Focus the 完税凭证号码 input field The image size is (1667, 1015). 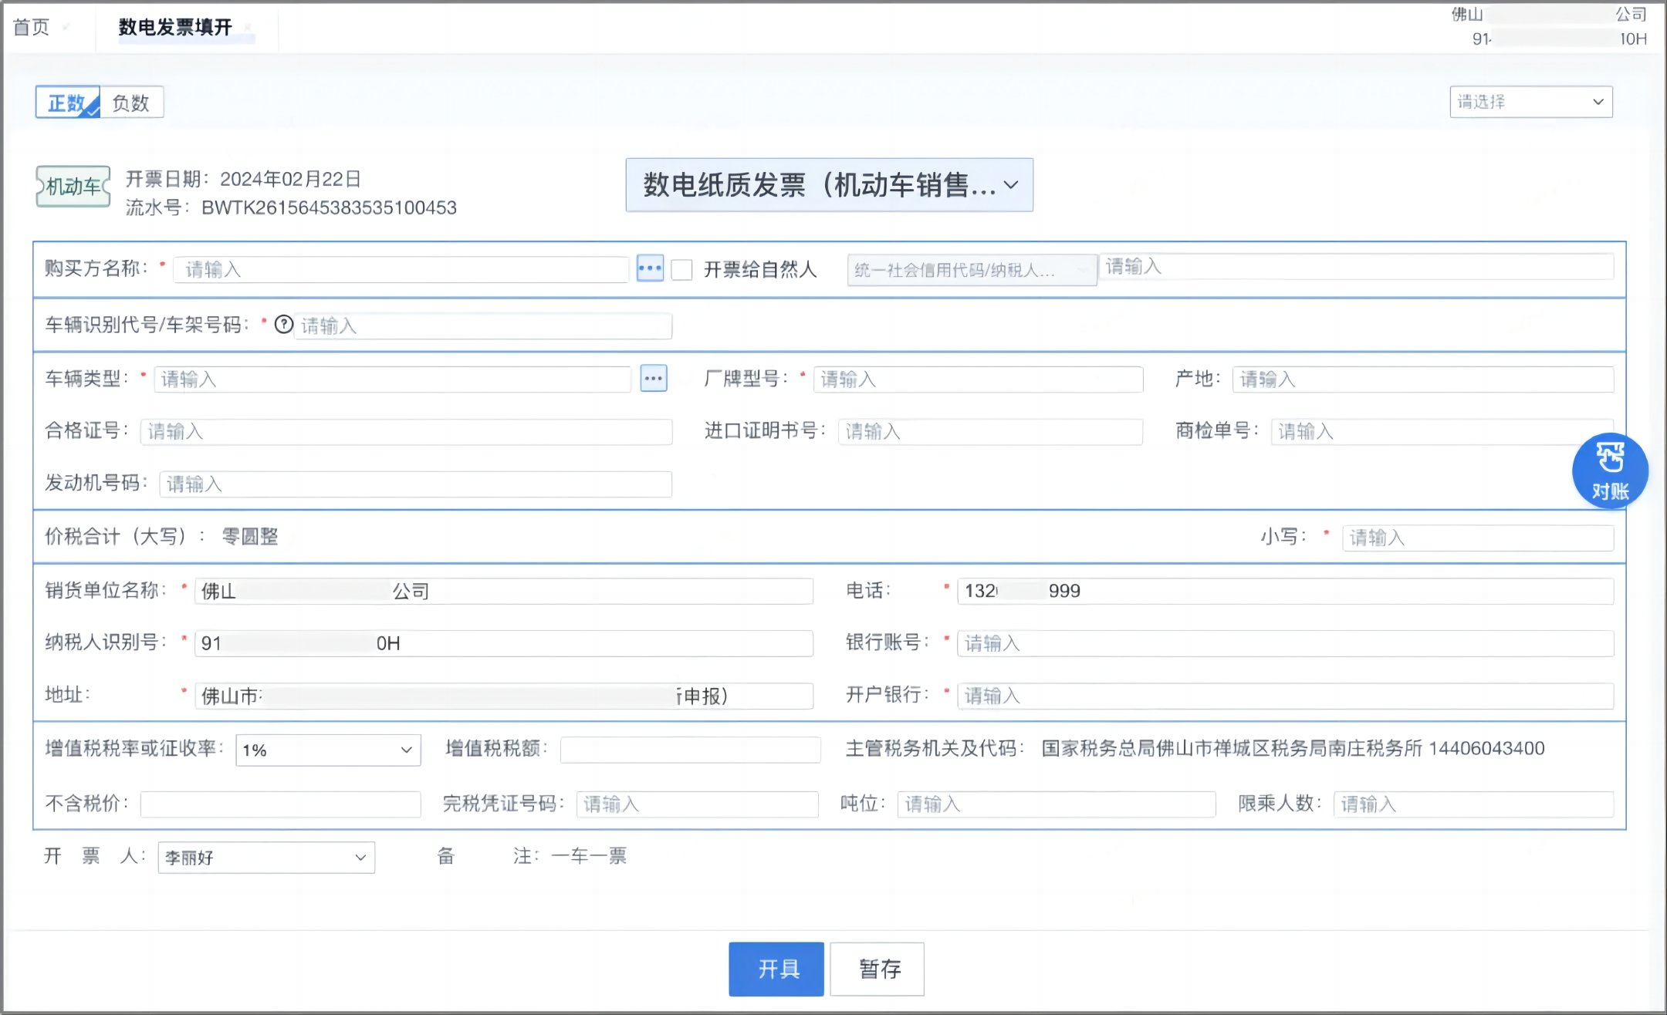[697, 804]
